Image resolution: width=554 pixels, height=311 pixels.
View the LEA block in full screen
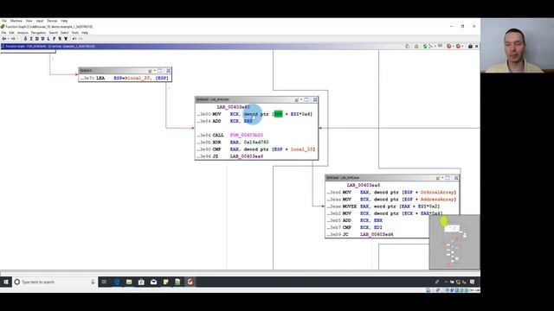pos(159,71)
